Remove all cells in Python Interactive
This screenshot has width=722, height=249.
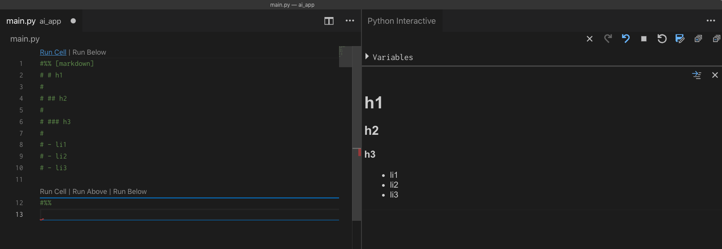point(589,39)
